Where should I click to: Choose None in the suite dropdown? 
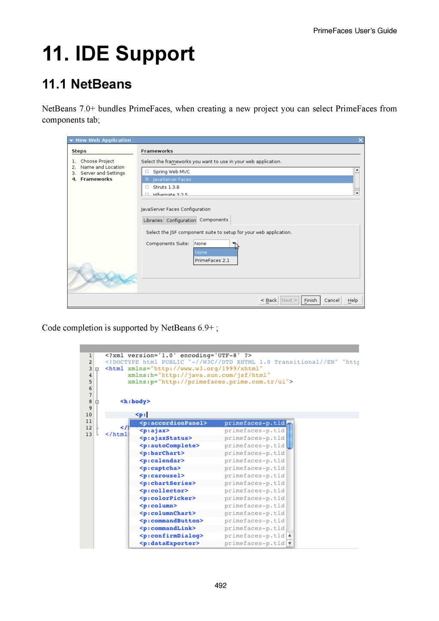216,252
